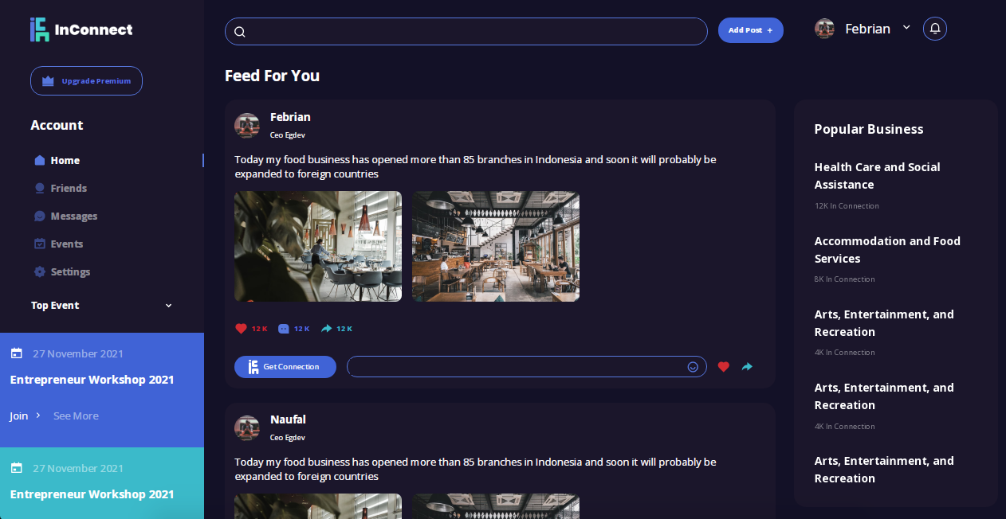Screen dimensions: 1006x519
Task: Join the Entrepreneur Workshop 2021 event
Action: point(19,416)
